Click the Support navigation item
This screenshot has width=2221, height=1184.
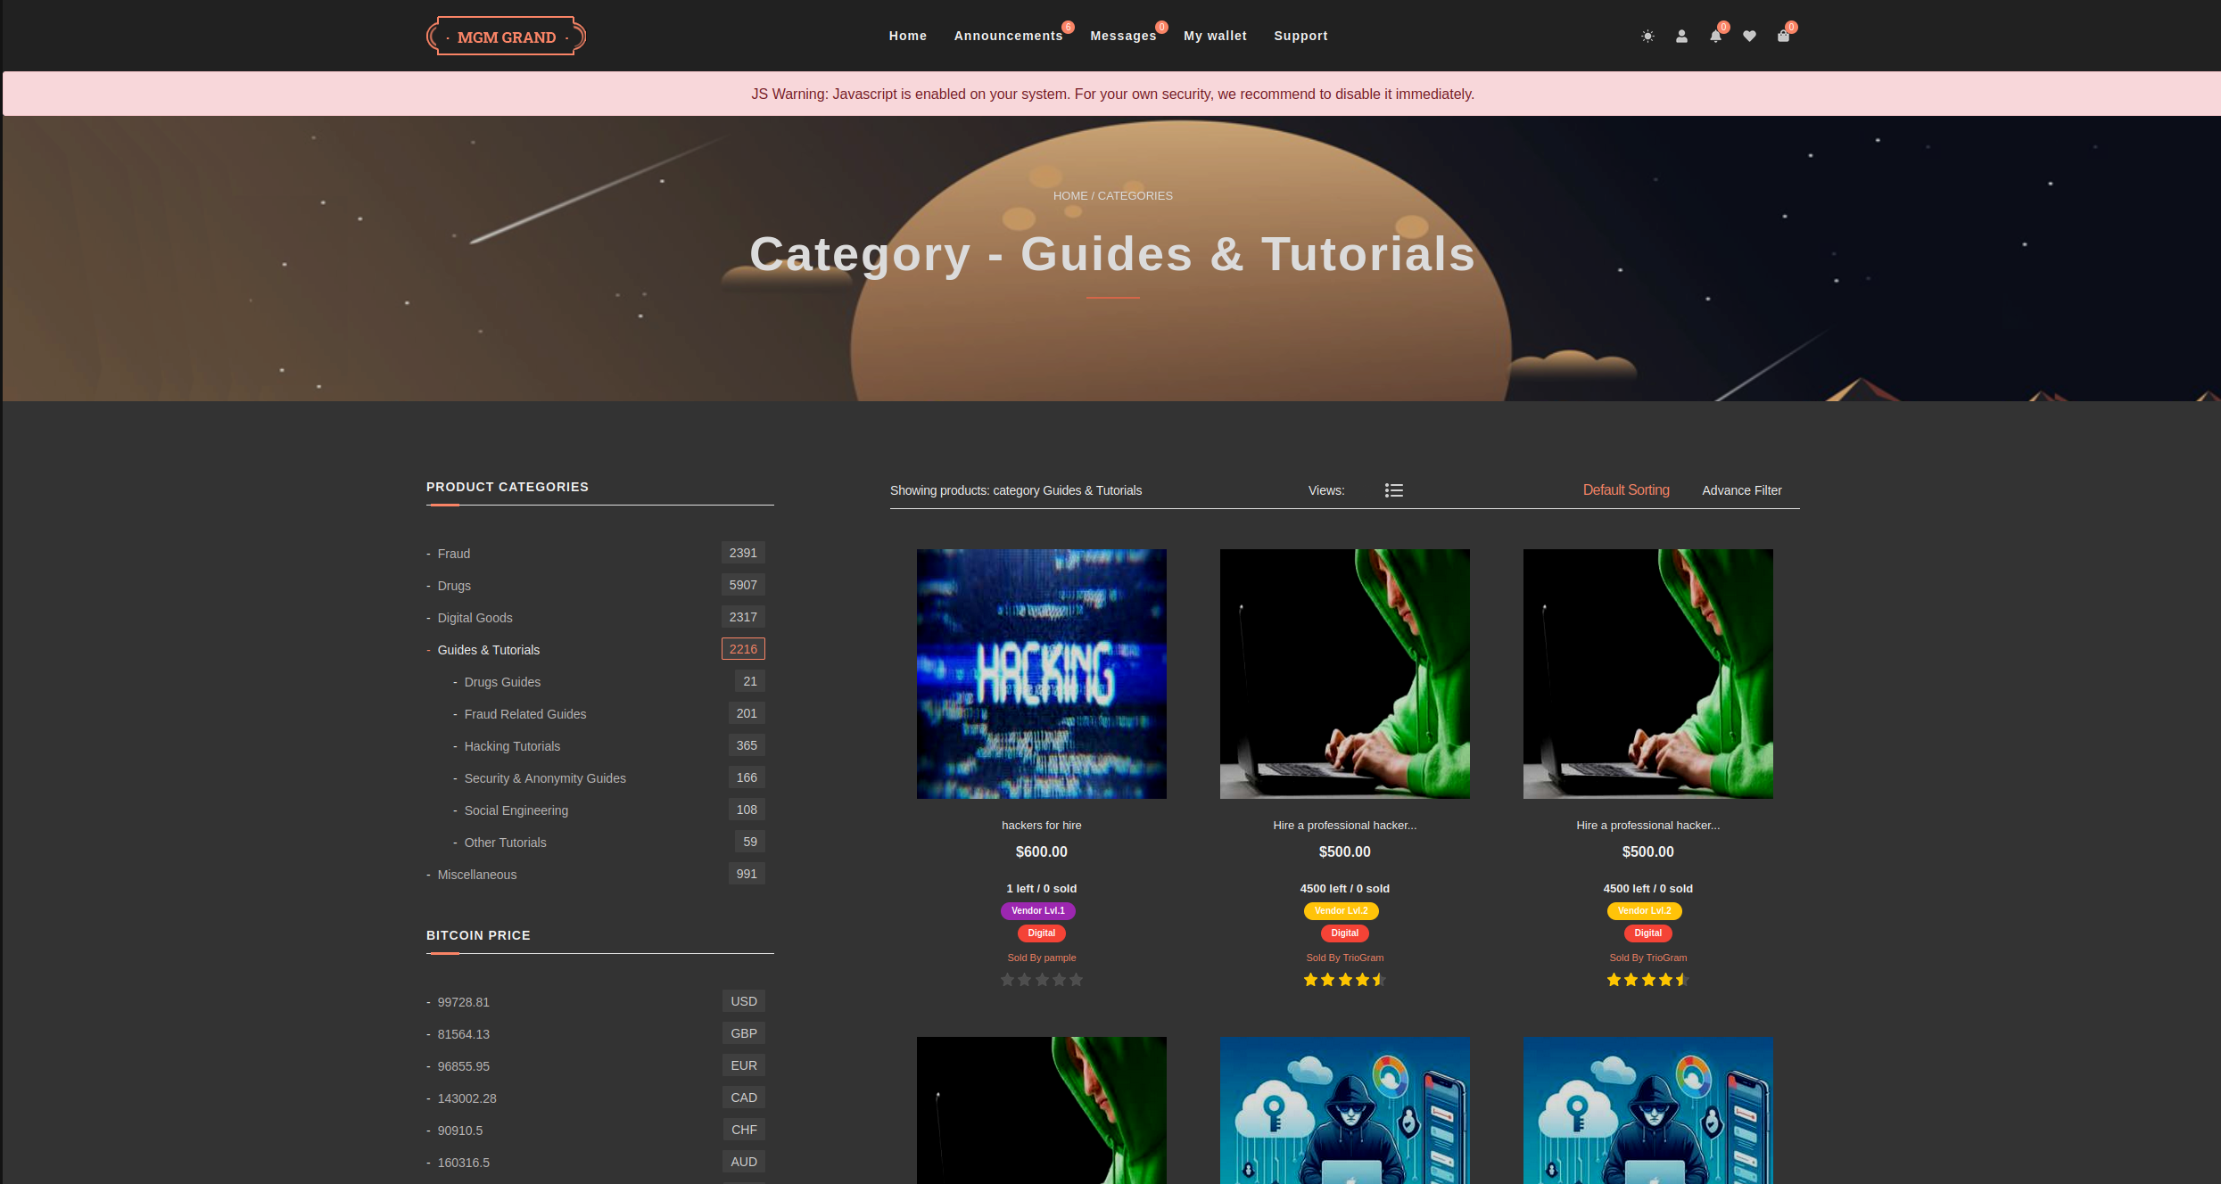(x=1300, y=36)
